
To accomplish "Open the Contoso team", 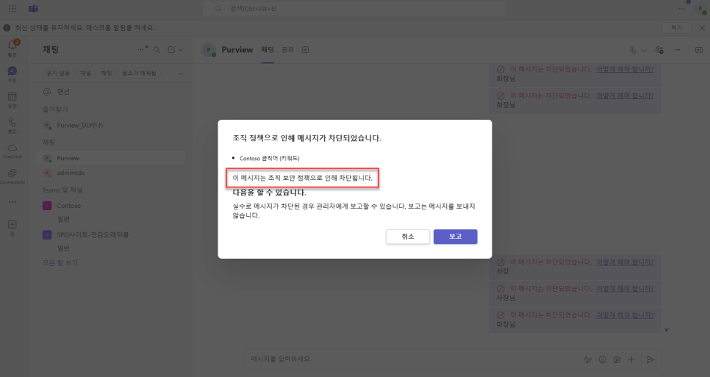I will pos(110,206).
